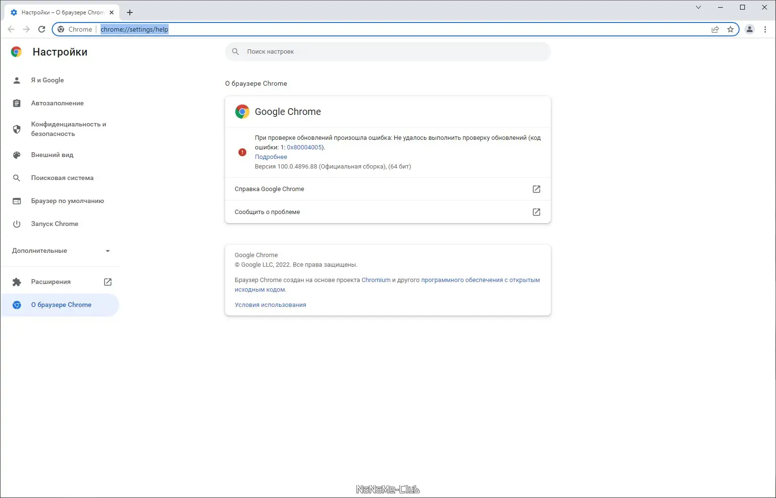776x498 pixels.
Task: Focus the Поиск настроек search field
Action: (x=388, y=51)
